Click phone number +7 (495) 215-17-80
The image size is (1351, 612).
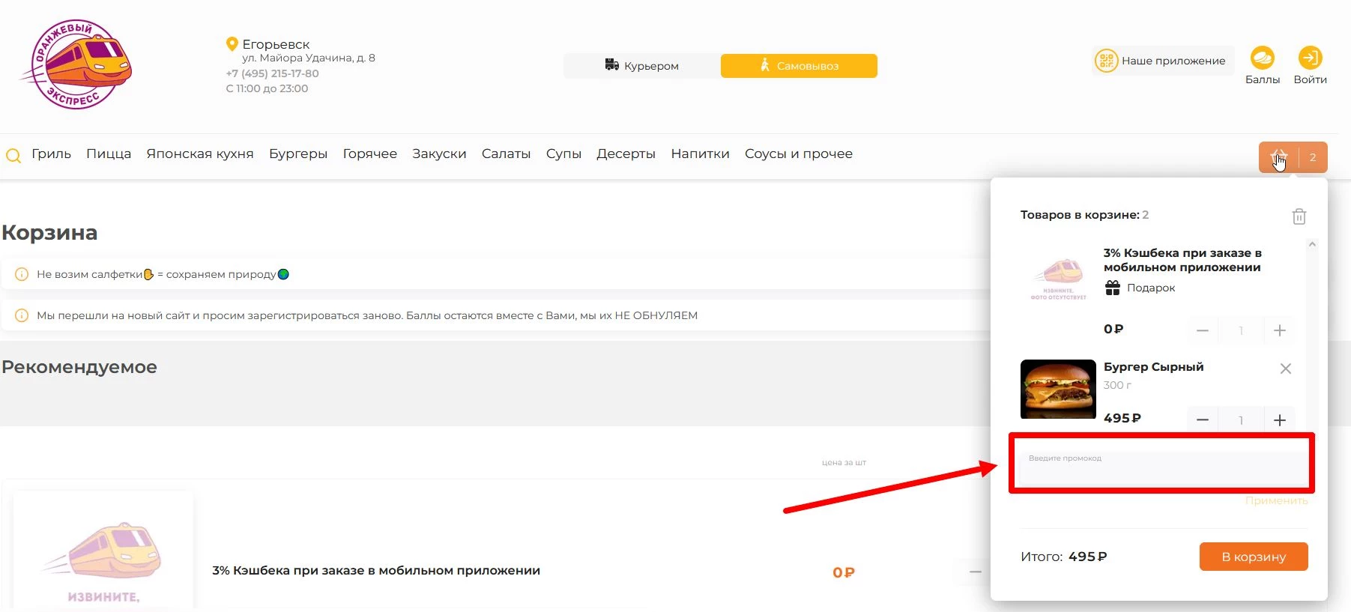pos(273,73)
